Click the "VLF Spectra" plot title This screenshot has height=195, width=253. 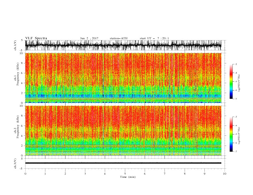coord(36,38)
